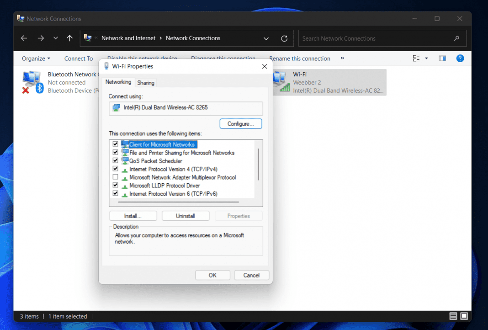Switch to the Sharing tab

coord(146,83)
